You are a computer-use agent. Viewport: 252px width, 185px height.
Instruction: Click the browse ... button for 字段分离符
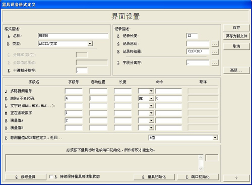point(215,63)
